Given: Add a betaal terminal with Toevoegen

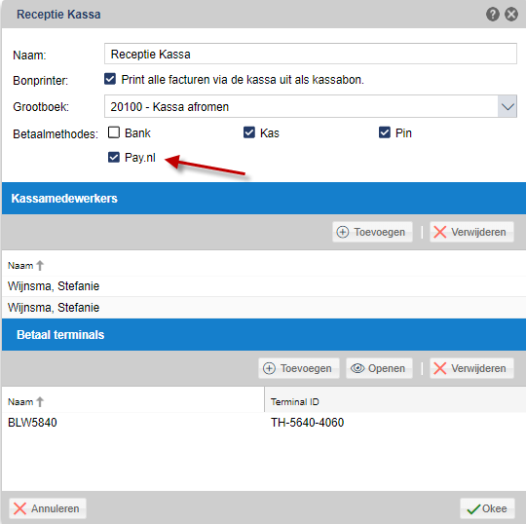Looking at the screenshot, I should pyautogui.click(x=299, y=368).
